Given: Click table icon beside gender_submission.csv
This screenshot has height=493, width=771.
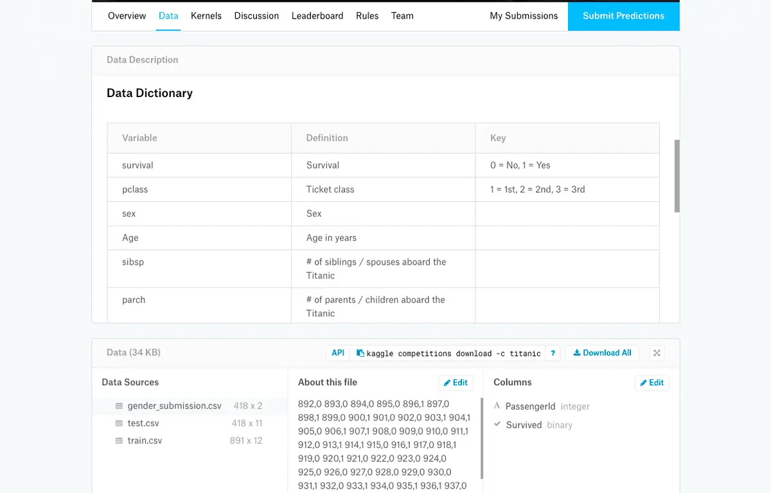Looking at the screenshot, I should coord(119,406).
